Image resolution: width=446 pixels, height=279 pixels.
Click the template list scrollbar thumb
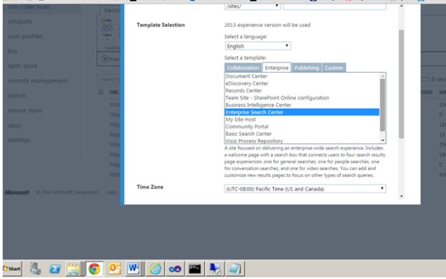point(383,105)
